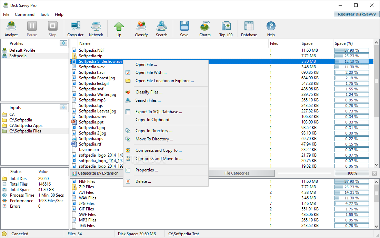Click the Errors status icon

(x=4, y=206)
